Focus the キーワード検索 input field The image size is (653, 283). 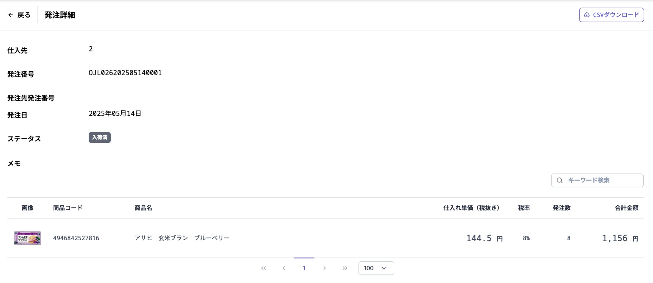pos(603,180)
